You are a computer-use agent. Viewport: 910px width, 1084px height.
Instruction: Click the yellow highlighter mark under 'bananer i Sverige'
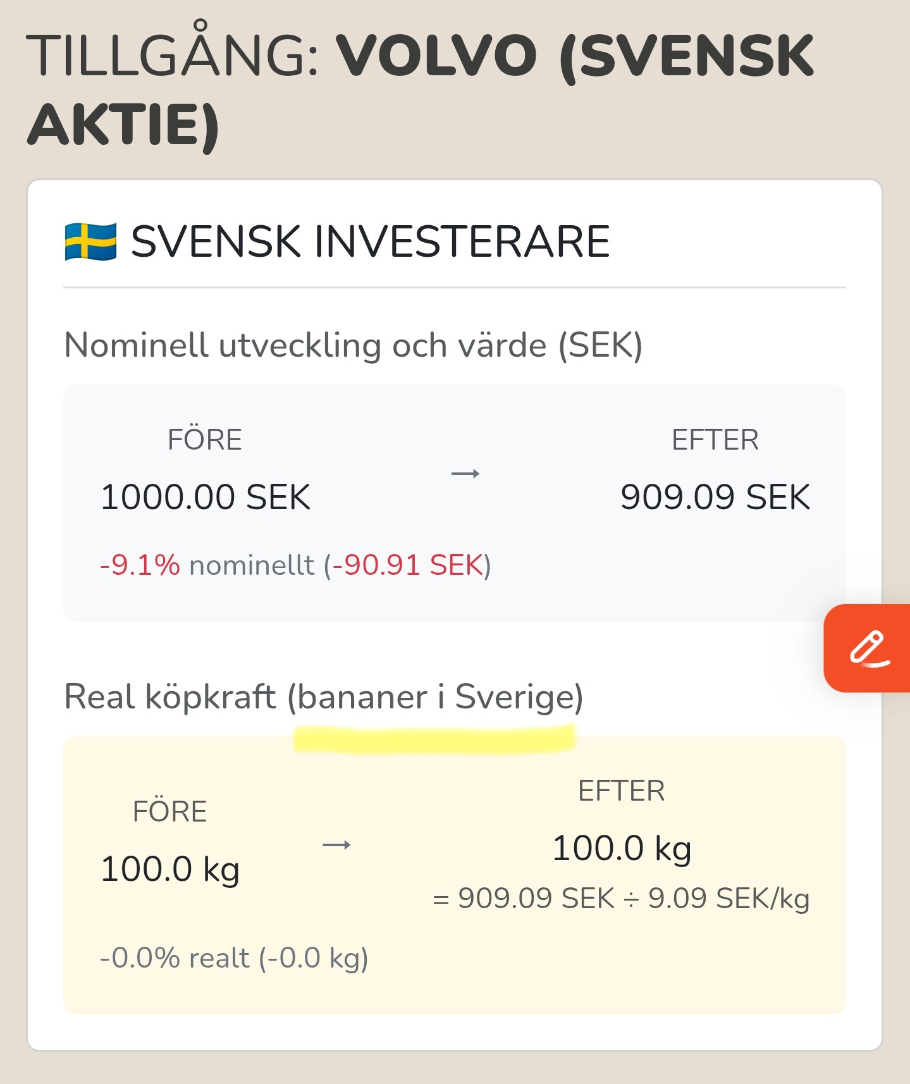pyautogui.click(x=434, y=740)
